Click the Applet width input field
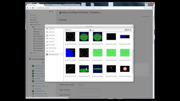180x101 pixels. click(89, 90)
